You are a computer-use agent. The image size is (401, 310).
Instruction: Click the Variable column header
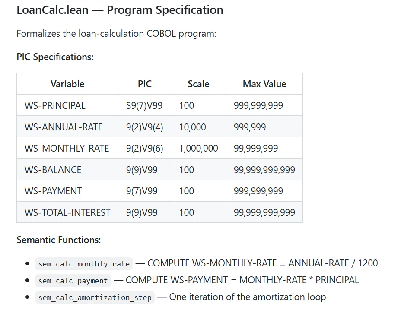pyautogui.click(x=67, y=84)
